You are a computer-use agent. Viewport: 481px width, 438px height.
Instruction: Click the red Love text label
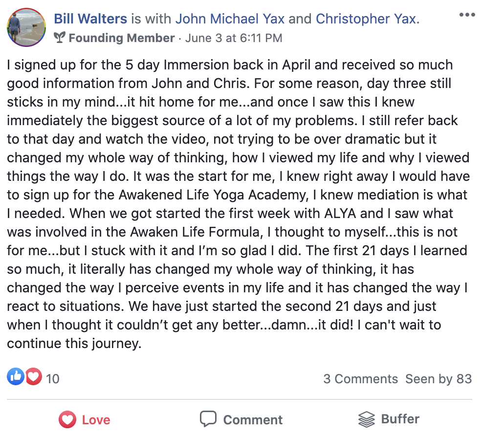[96, 419]
